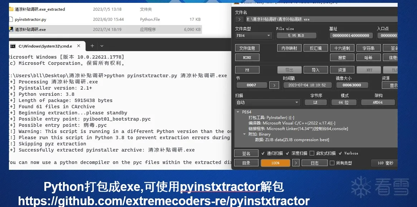
Task: Open the 十六进制 hex view
Action: coord(342,48)
